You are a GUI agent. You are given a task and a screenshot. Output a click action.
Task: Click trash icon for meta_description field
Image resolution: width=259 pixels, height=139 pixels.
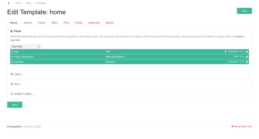click(x=247, y=57)
